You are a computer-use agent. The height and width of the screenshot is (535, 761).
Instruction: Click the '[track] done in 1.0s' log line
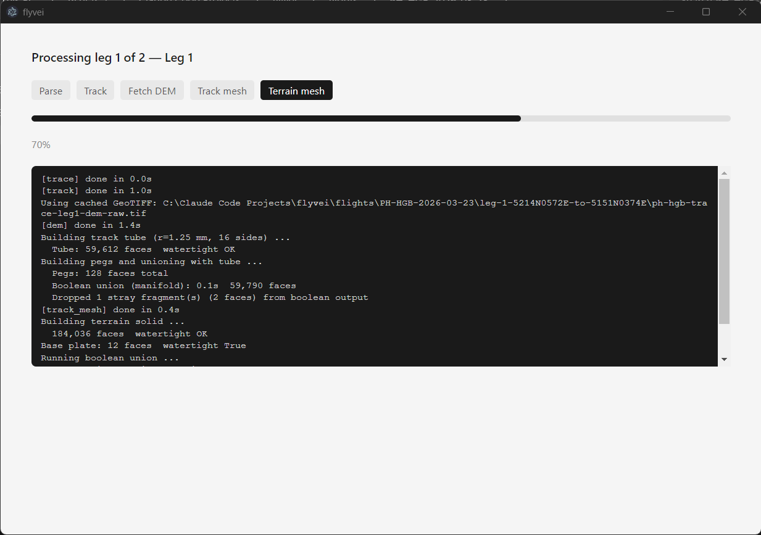tap(96, 191)
